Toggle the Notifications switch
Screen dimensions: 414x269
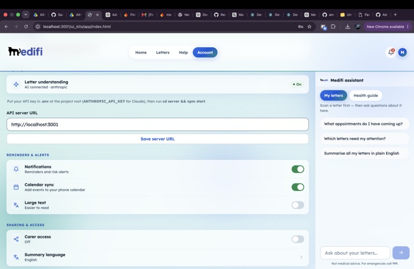click(298, 169)
